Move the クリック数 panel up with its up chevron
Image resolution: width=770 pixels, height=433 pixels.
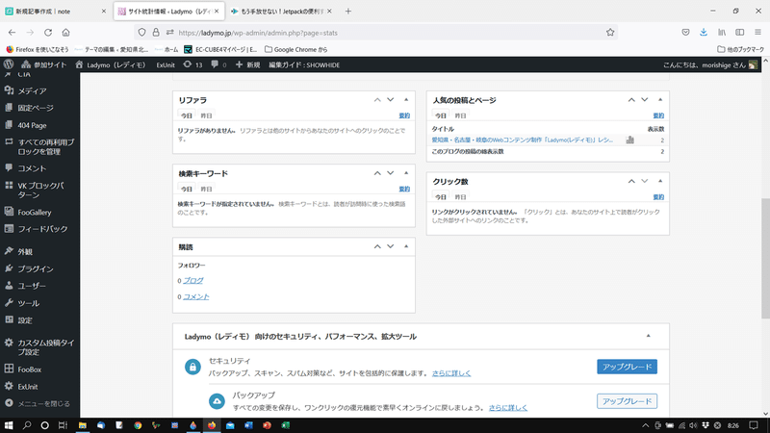(x=631, y=181)
